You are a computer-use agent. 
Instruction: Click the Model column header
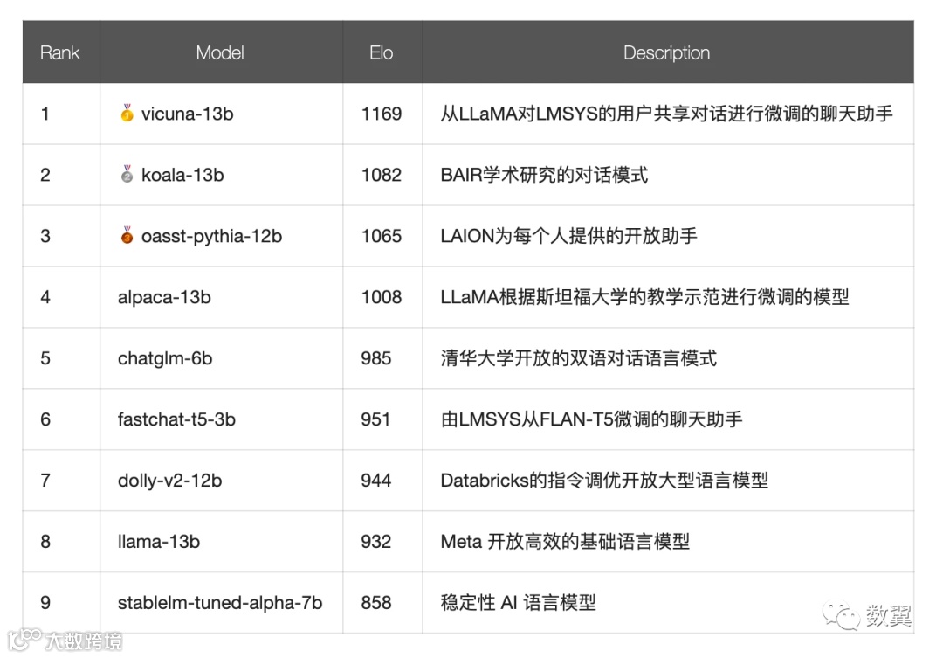click(x=220, y=53)
